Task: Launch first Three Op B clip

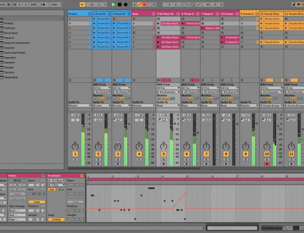Action: click(183, 24)
